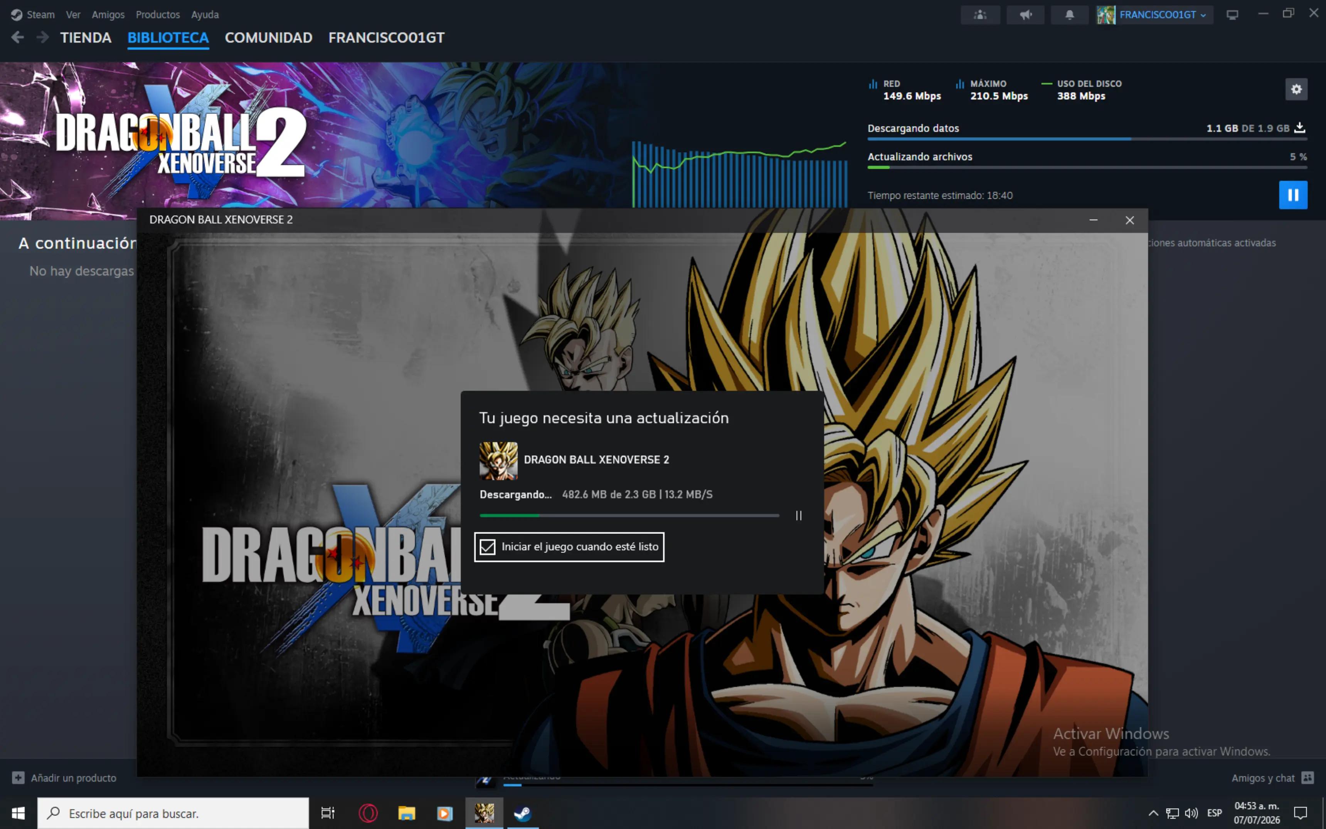Click the Amigos y chat label
1326x829 pixels.
coord(1262,777)
